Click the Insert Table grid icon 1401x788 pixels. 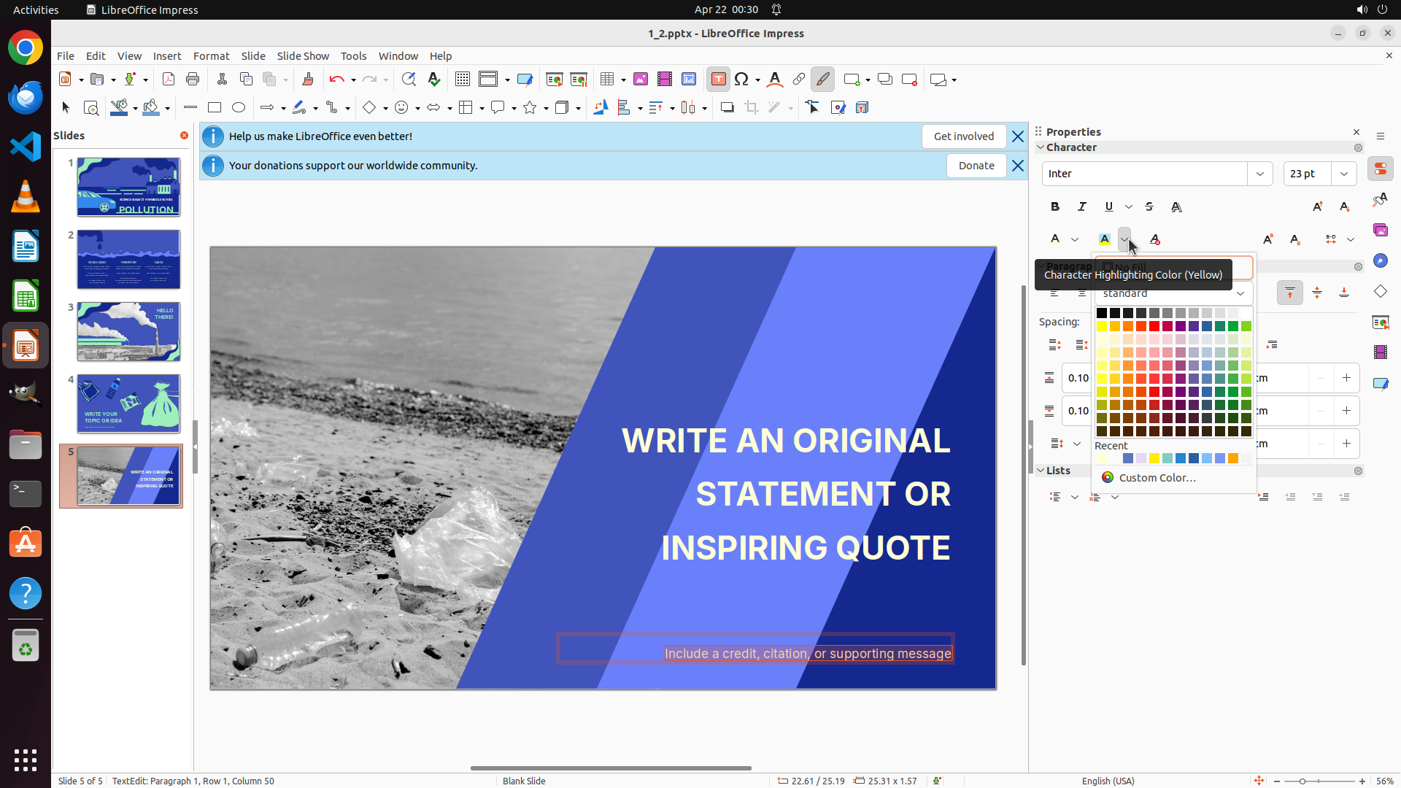click(x=607, y=80)
